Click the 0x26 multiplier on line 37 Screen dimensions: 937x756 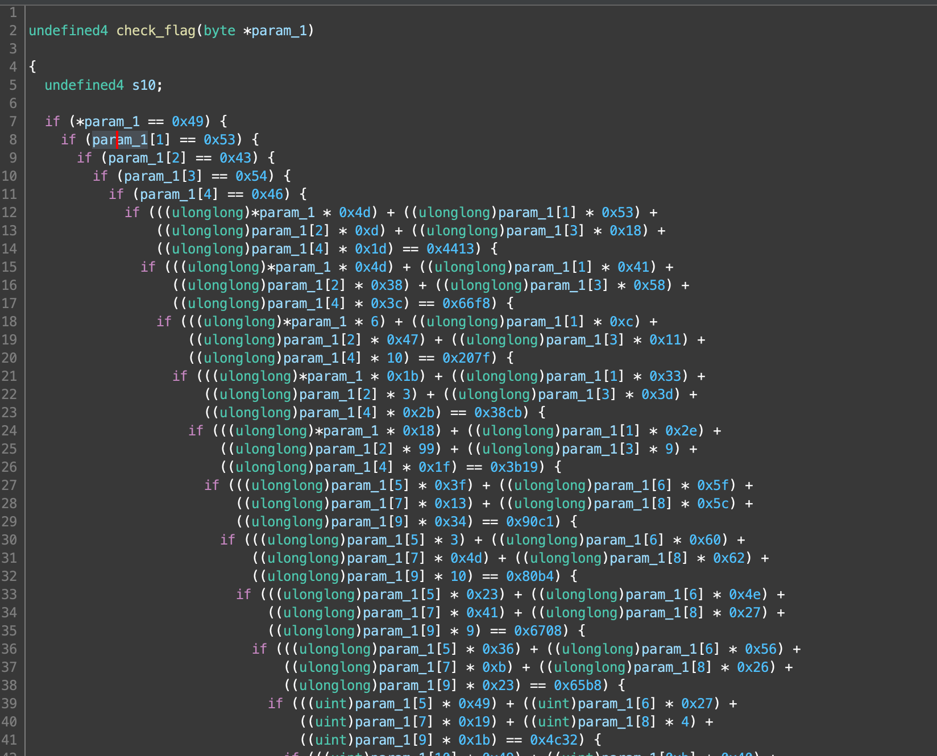coord(753,667)
